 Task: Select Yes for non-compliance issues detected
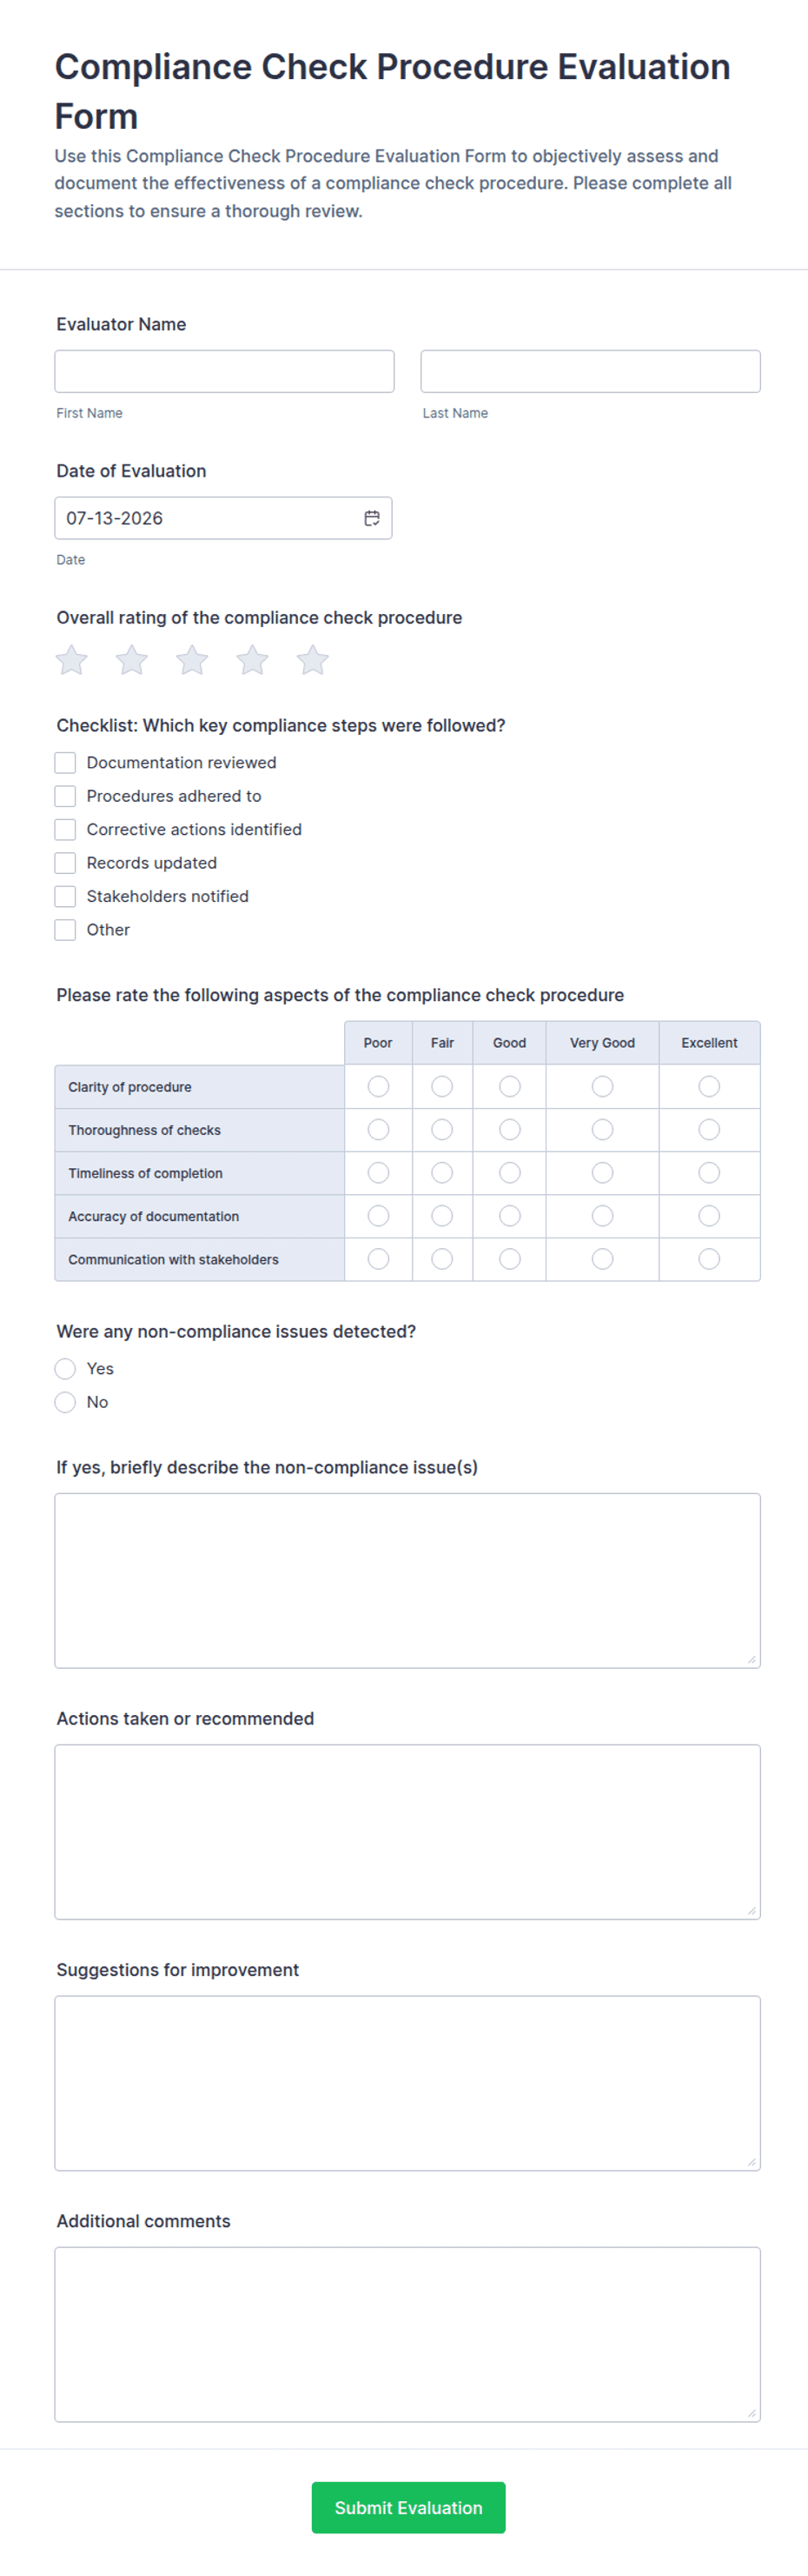point(65,1369)
